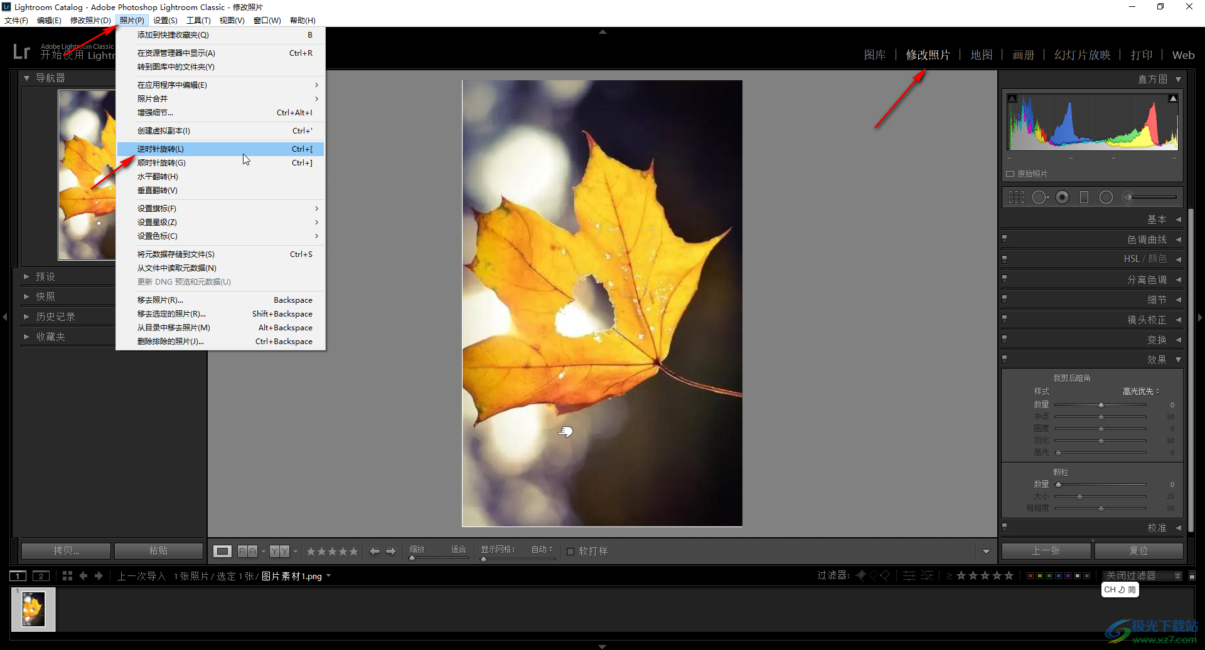This screenshot has height=650, width=1205.
Task: Select the Adjustment Brush tool
Action: (1150, 197)
